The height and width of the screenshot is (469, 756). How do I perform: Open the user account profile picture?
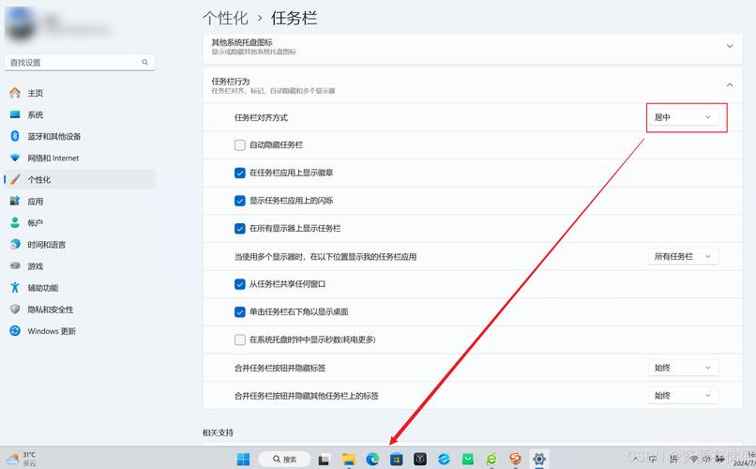coord(21,23)
